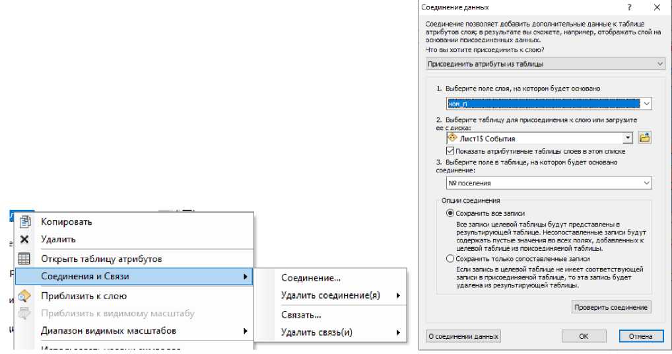The image size is (672, 354).
Task: Click the Zoom to layer icon
Action: pyautogui.click(x=24, y=296)
